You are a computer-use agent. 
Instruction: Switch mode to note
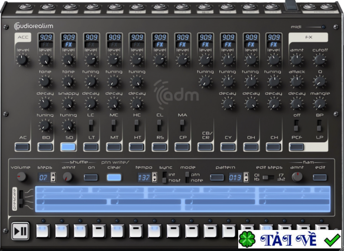click(187, 180)
